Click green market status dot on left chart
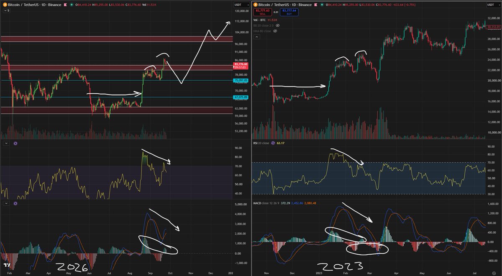The width and height of the screenshot is (502, 276). click(x=72, y=5)
